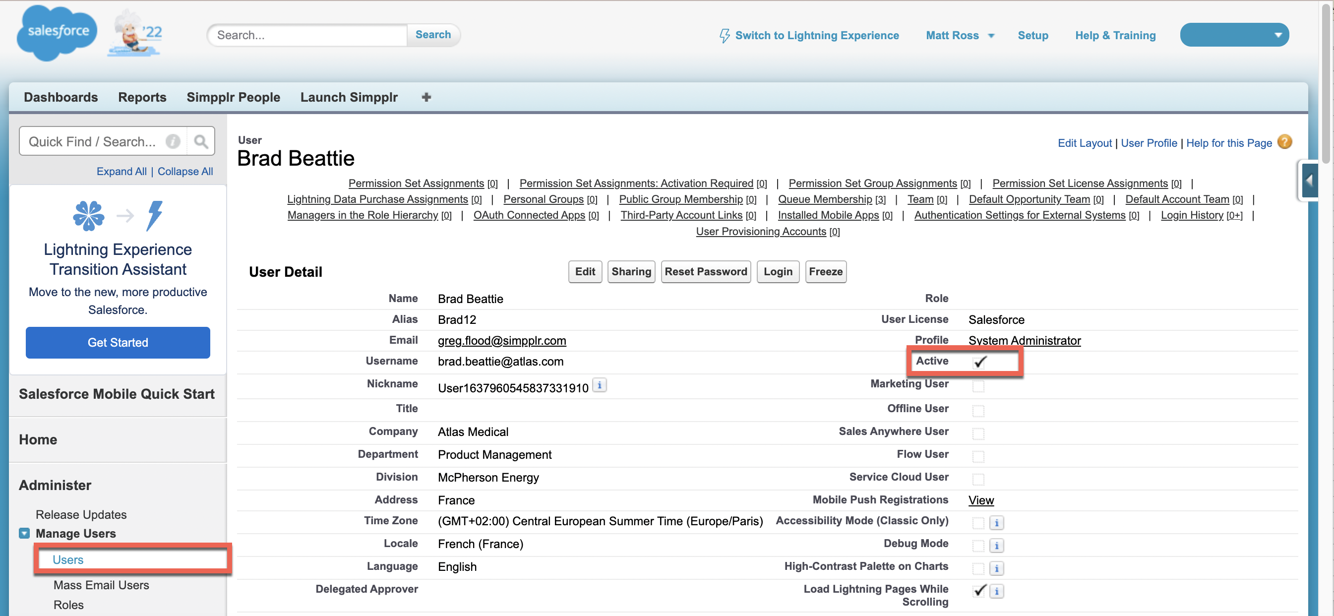The image size is (1334, 616).
Task: Open the Salesforce logo home link
Action: (57, 33)
